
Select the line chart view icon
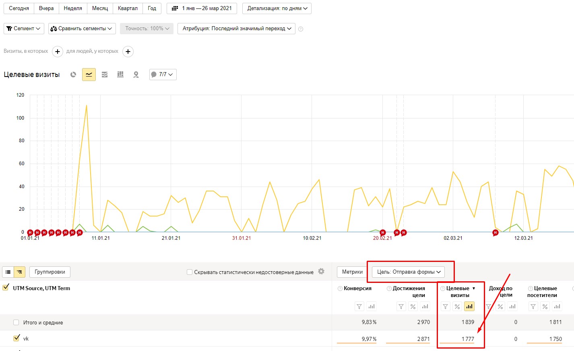tap(89, 75)
